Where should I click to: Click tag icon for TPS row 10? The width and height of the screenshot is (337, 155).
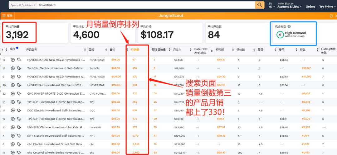click(19, 102)
